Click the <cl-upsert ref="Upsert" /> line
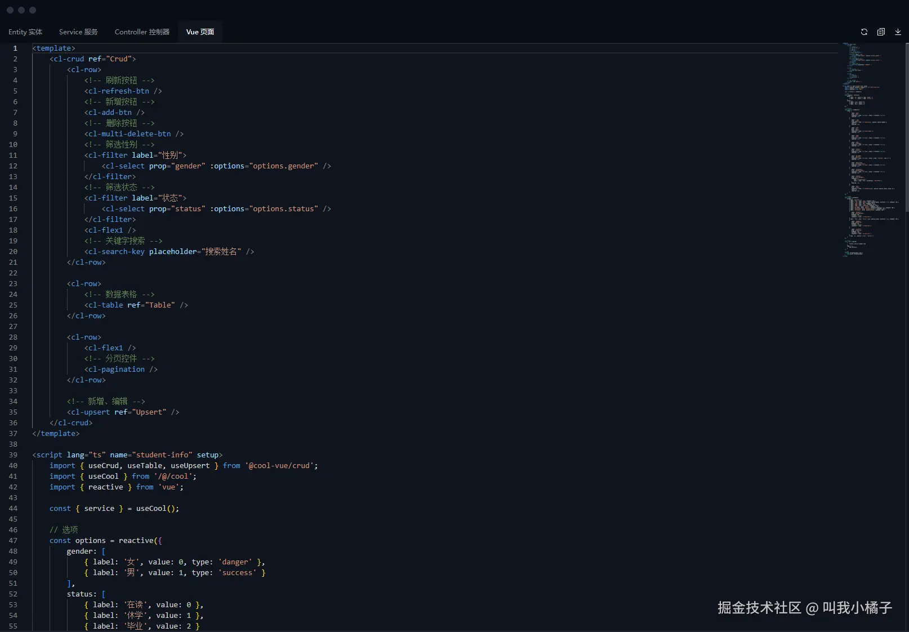Image resolution: width=909 pixels, height=632 pixels. 123,412
